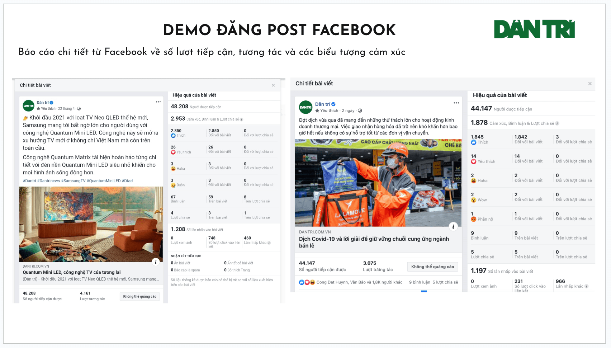This screenshot has width=611, height=348.
Task: Close the right Chi tiết bài viết panel
Action: point(590,84)
